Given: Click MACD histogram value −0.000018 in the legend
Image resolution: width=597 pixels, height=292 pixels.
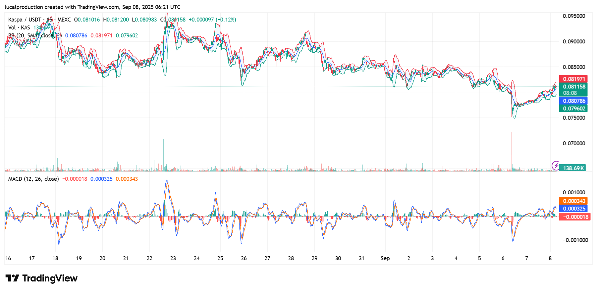Looking at the screenshot, I should [75, 179].
